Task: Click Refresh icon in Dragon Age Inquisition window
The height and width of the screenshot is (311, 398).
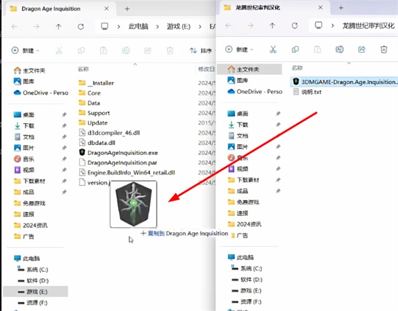Action: pyautogui.click(x=81, y=26)
